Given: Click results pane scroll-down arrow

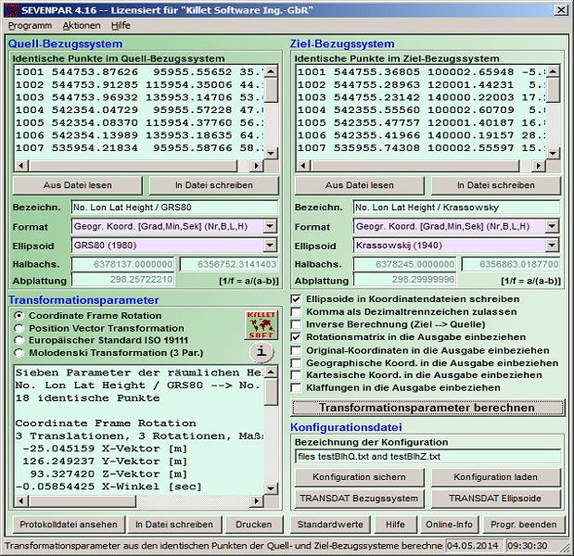Looking at the screenshot, I should pyautogui.click(x=271, y=488).
